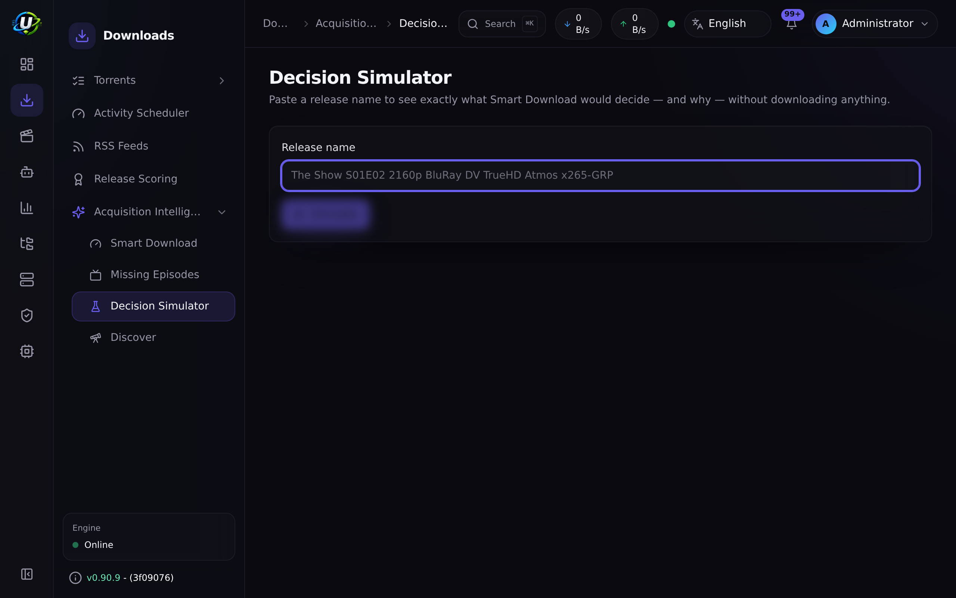Click the version info circle icon
The height and width of the screenshot is (598, 956).
75,578
